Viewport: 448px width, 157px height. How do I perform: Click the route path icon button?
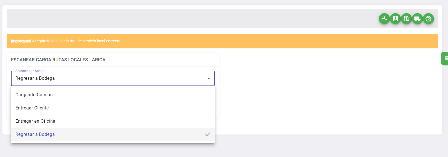[x=406, y=19]
